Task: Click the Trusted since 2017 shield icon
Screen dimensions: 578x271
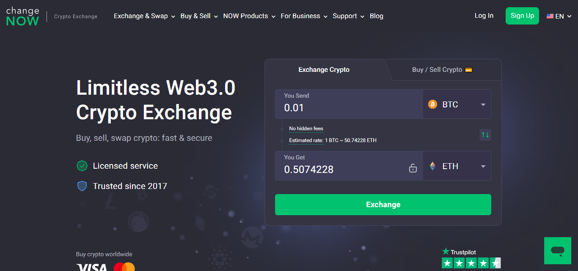Action: tap(82, 186)
